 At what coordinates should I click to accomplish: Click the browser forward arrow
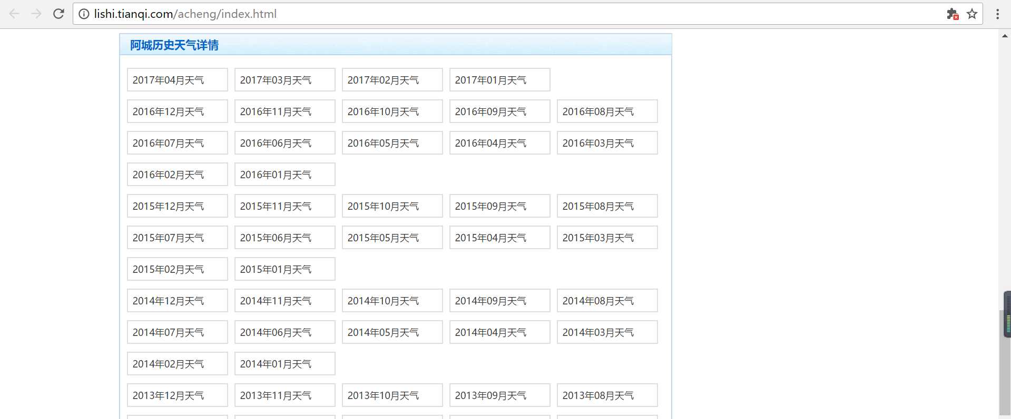tap(36, 14)
